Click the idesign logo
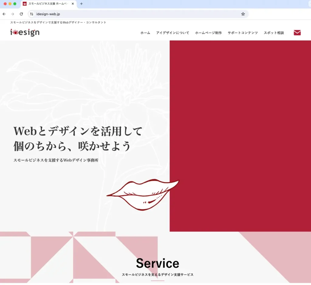This screenshot has height=285, width=311. pyautogui.click(x=25, y=32)
